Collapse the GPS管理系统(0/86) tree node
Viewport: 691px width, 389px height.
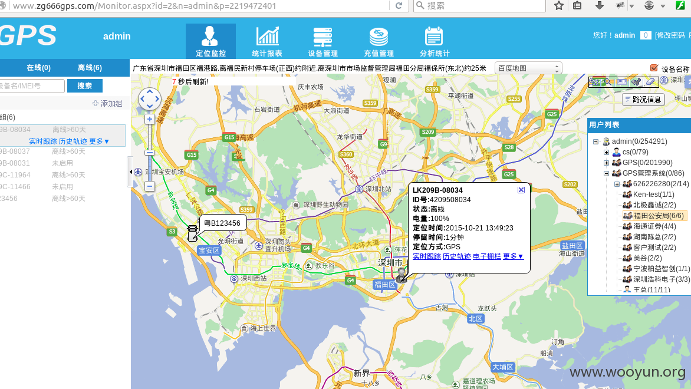pos(606,173)
